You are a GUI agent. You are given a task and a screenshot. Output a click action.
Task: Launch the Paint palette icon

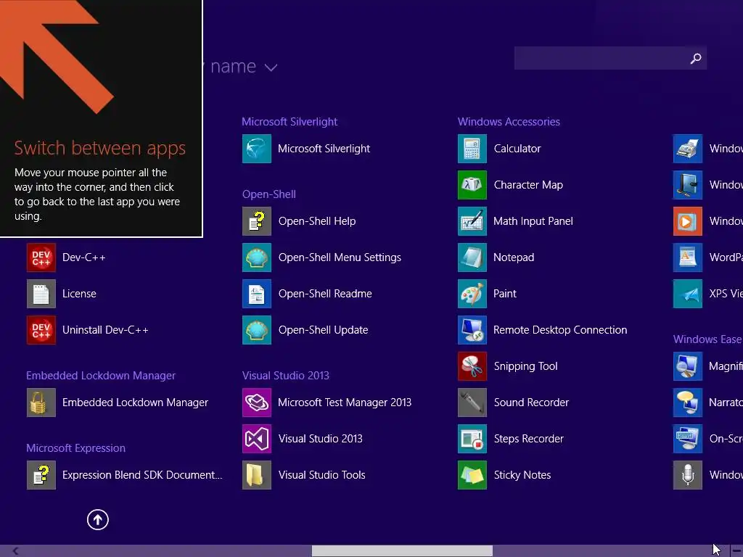tap(472, 294)
